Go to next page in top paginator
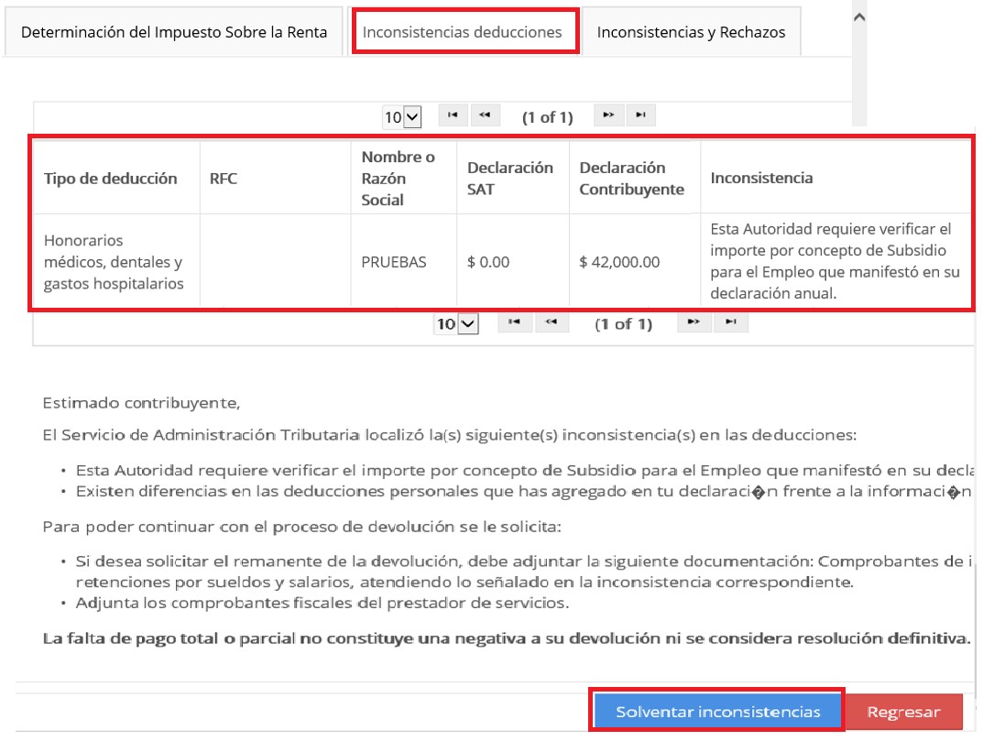The height and width of the screenshot is (741, 983). 609,115
